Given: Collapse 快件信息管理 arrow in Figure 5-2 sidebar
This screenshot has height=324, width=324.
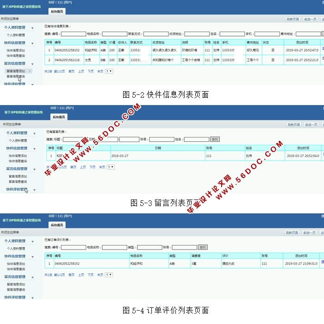Looking at the screenshot, I should [x=32, y=43].
